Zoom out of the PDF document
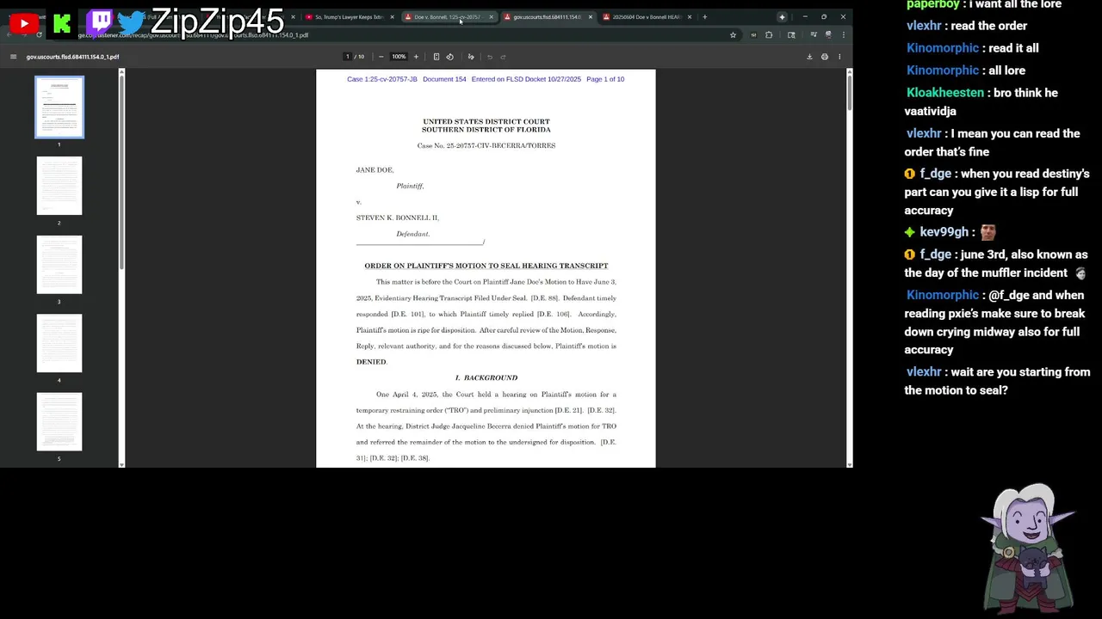The width and height of the screenshot is (1102, 619). pyautogui.click(x=381, y=57)
